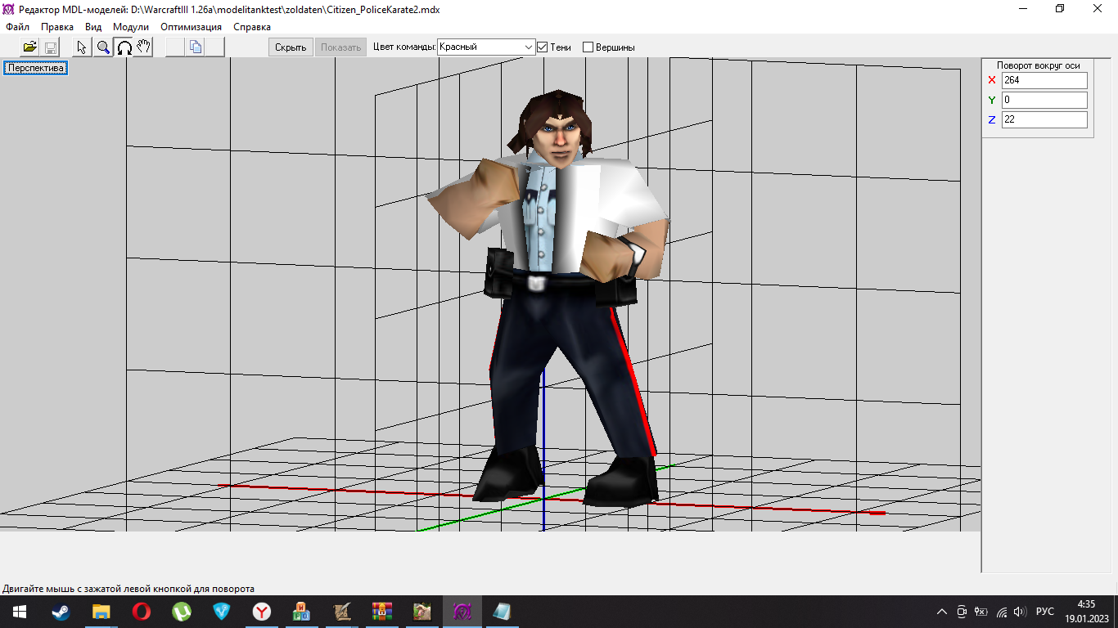Screen dimensions: 1118x628
Task: Select the hand pan tool
Action: (144, 47)
